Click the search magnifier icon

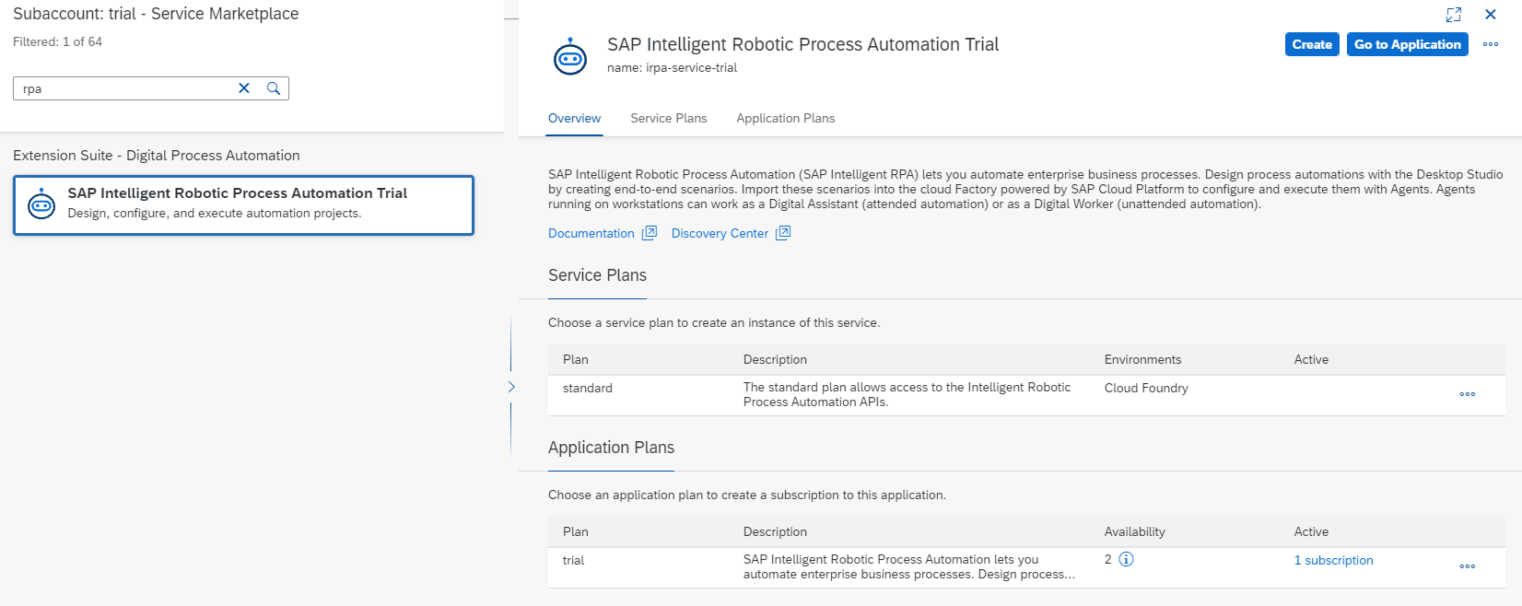(274, 88)
